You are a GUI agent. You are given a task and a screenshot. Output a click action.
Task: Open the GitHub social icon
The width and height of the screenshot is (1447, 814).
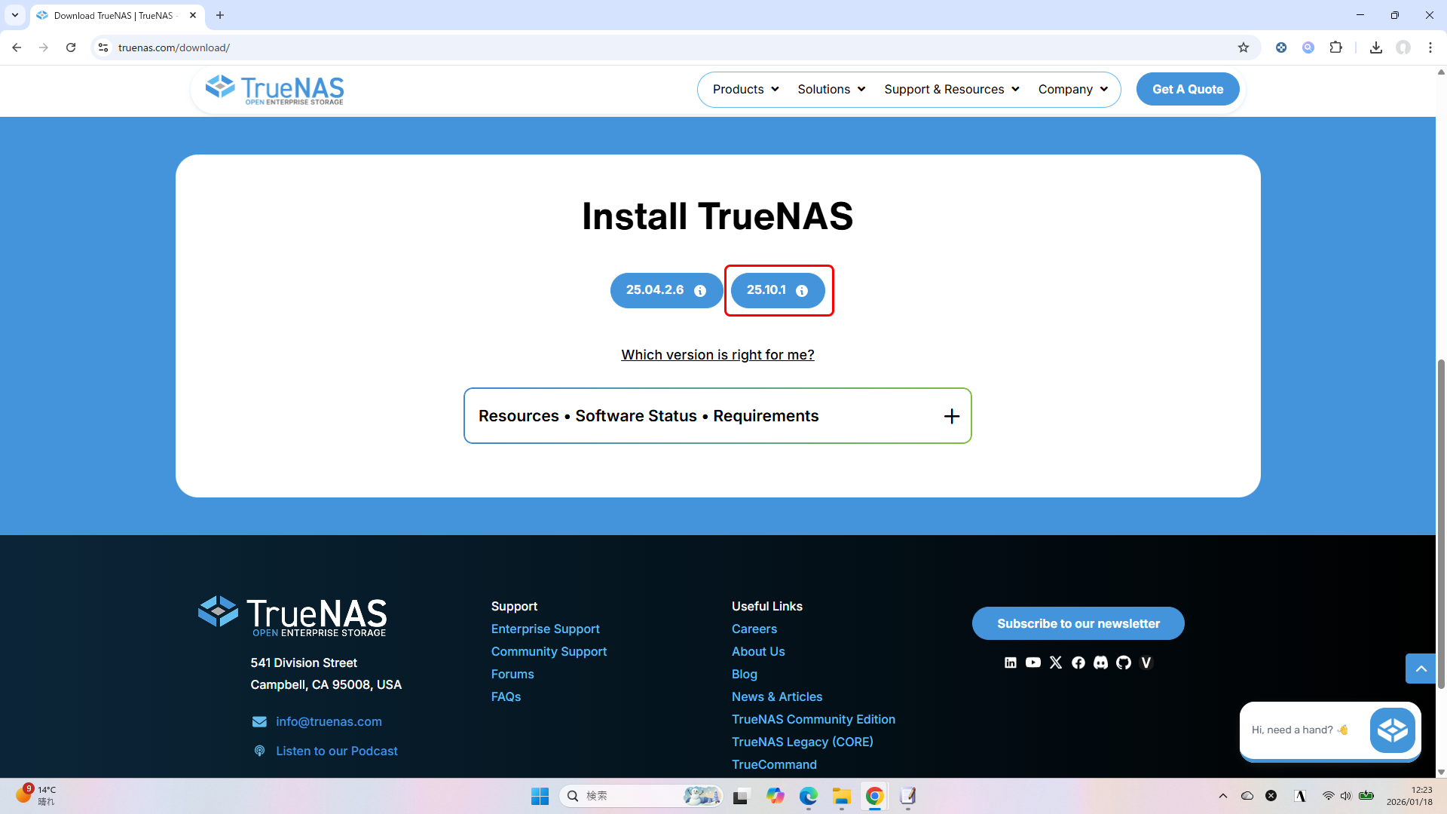coord(1124,663)
